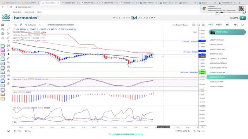
Task: Toggle fullscreen chart mode
Action: pos(199,25)
